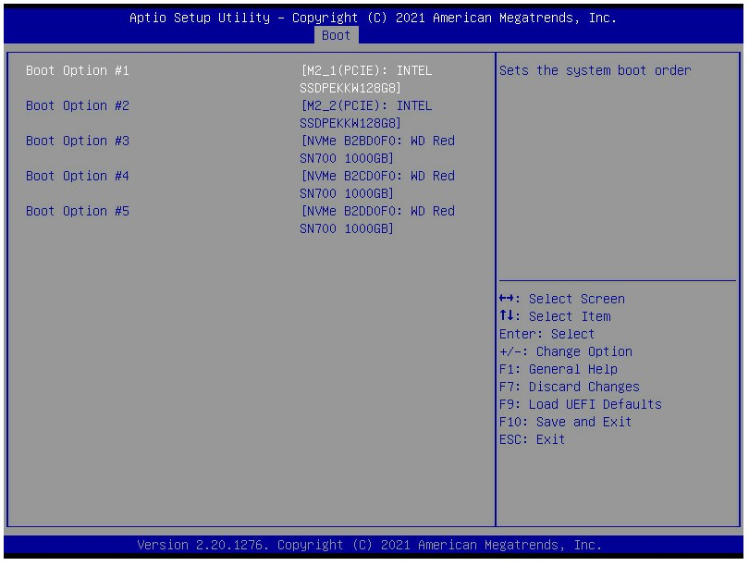Click the Aptio Setup Utility title text

point(373,18)
